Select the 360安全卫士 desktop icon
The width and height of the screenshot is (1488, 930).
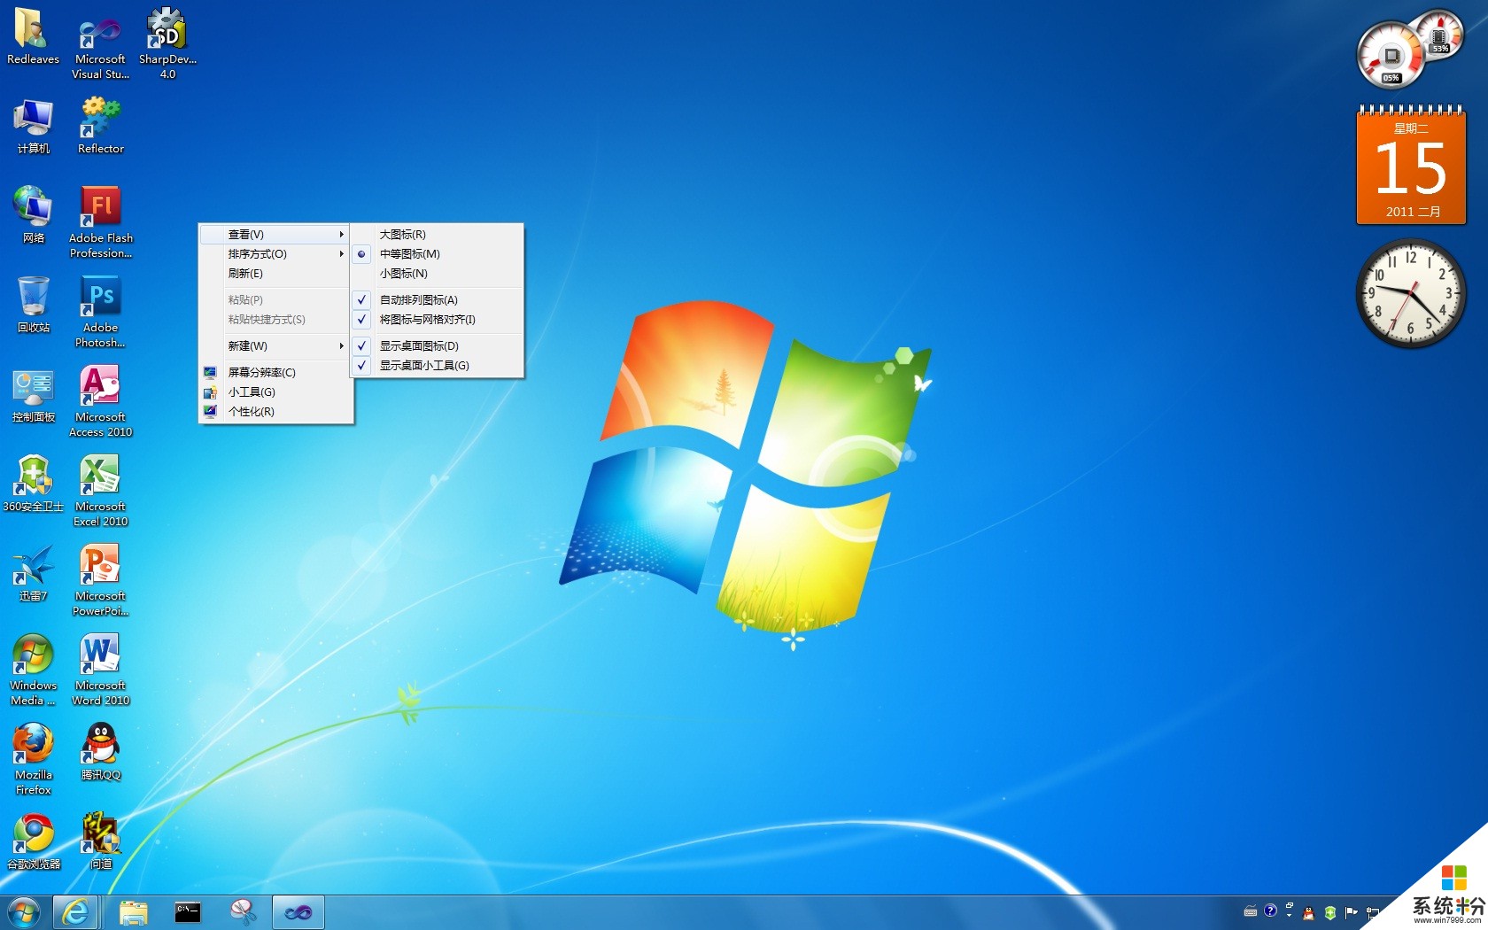[33, 484]
